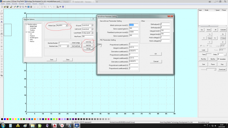Click the Run Box button
228x128 pixels.
pyautogui.click(x=203, y=59)
